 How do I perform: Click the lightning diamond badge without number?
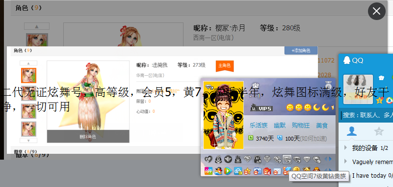click(247, 159)
